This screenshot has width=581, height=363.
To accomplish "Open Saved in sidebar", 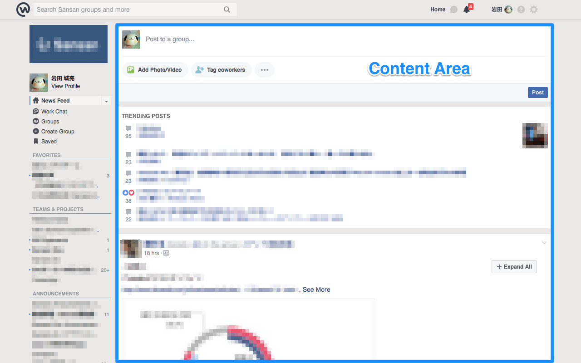I will click(x=49, y=142).
